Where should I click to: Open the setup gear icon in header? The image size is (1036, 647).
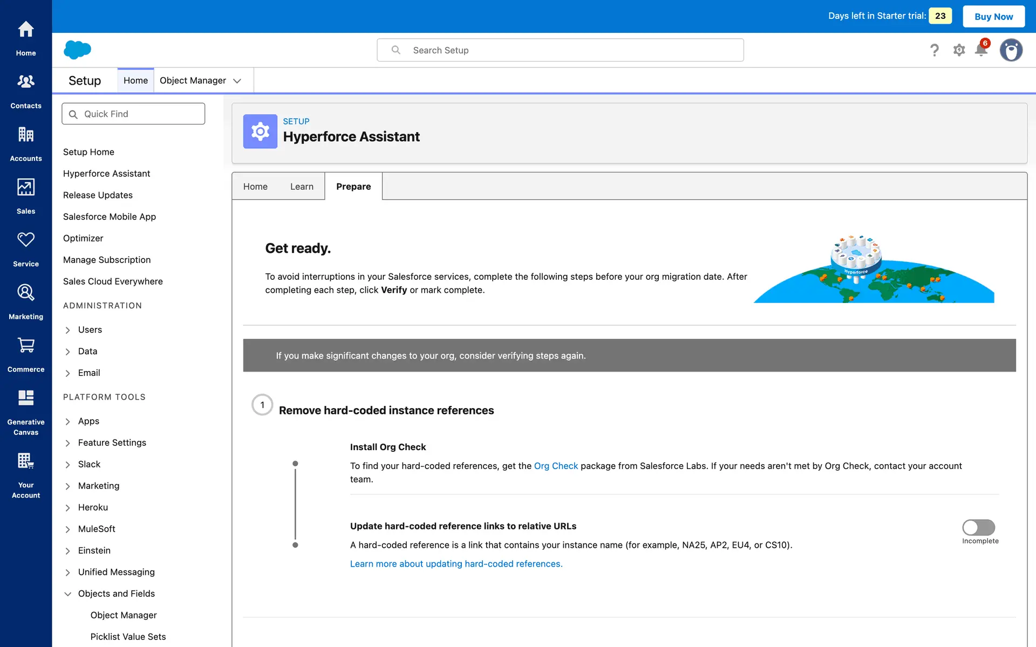(x=958, y=50)
